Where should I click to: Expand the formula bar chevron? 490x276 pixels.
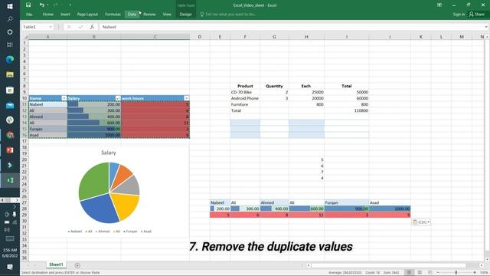tap(486, 27)
